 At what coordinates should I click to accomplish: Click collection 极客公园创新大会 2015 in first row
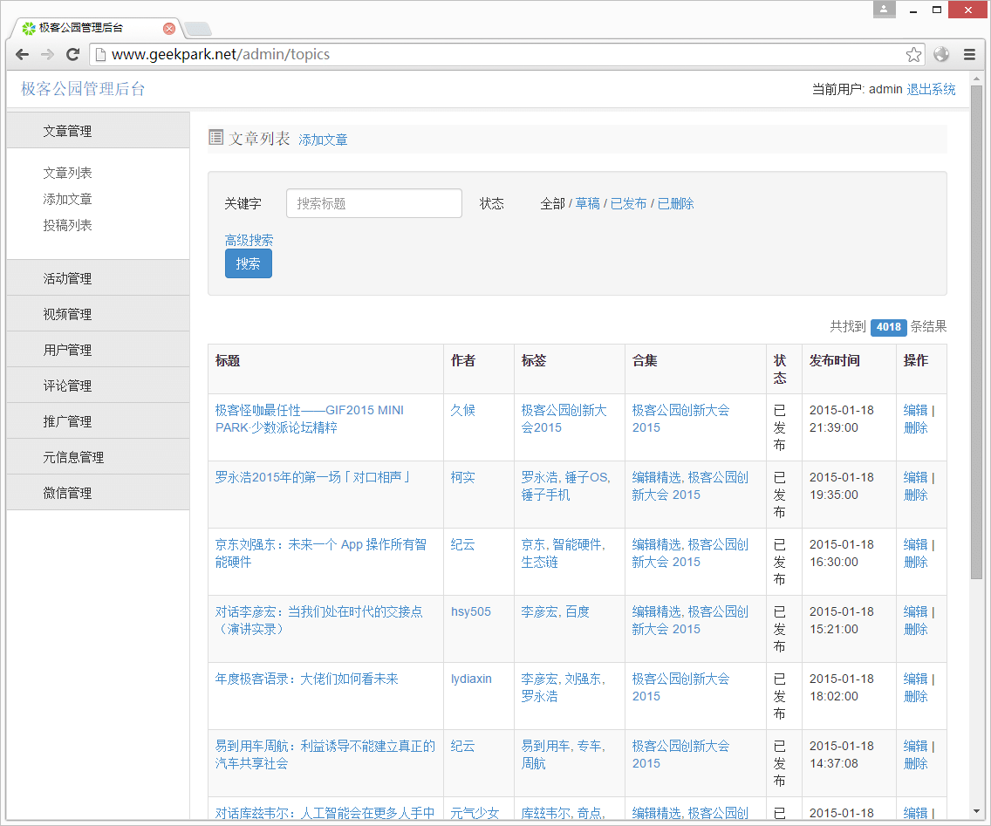coord(680,419)
